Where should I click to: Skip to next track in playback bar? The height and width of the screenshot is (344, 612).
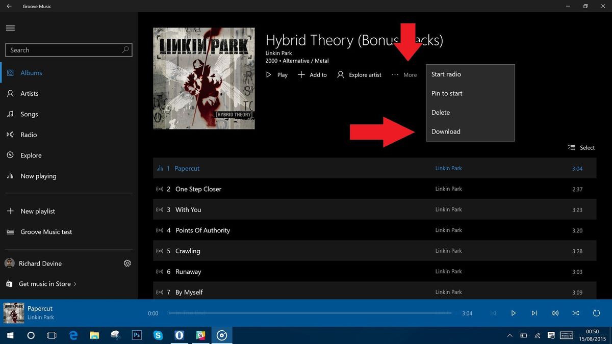[x=534, y=313]
